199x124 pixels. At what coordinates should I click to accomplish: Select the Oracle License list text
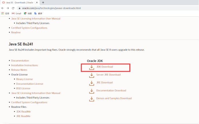point(19,74)
